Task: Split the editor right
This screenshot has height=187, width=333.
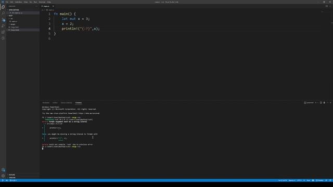Action: [x=327, y=6]
